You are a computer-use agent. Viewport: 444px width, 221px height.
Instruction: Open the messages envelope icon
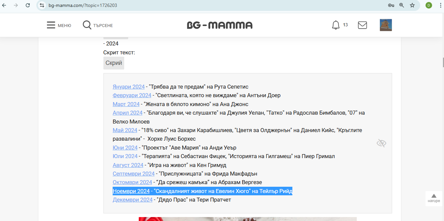coord(362,25)
